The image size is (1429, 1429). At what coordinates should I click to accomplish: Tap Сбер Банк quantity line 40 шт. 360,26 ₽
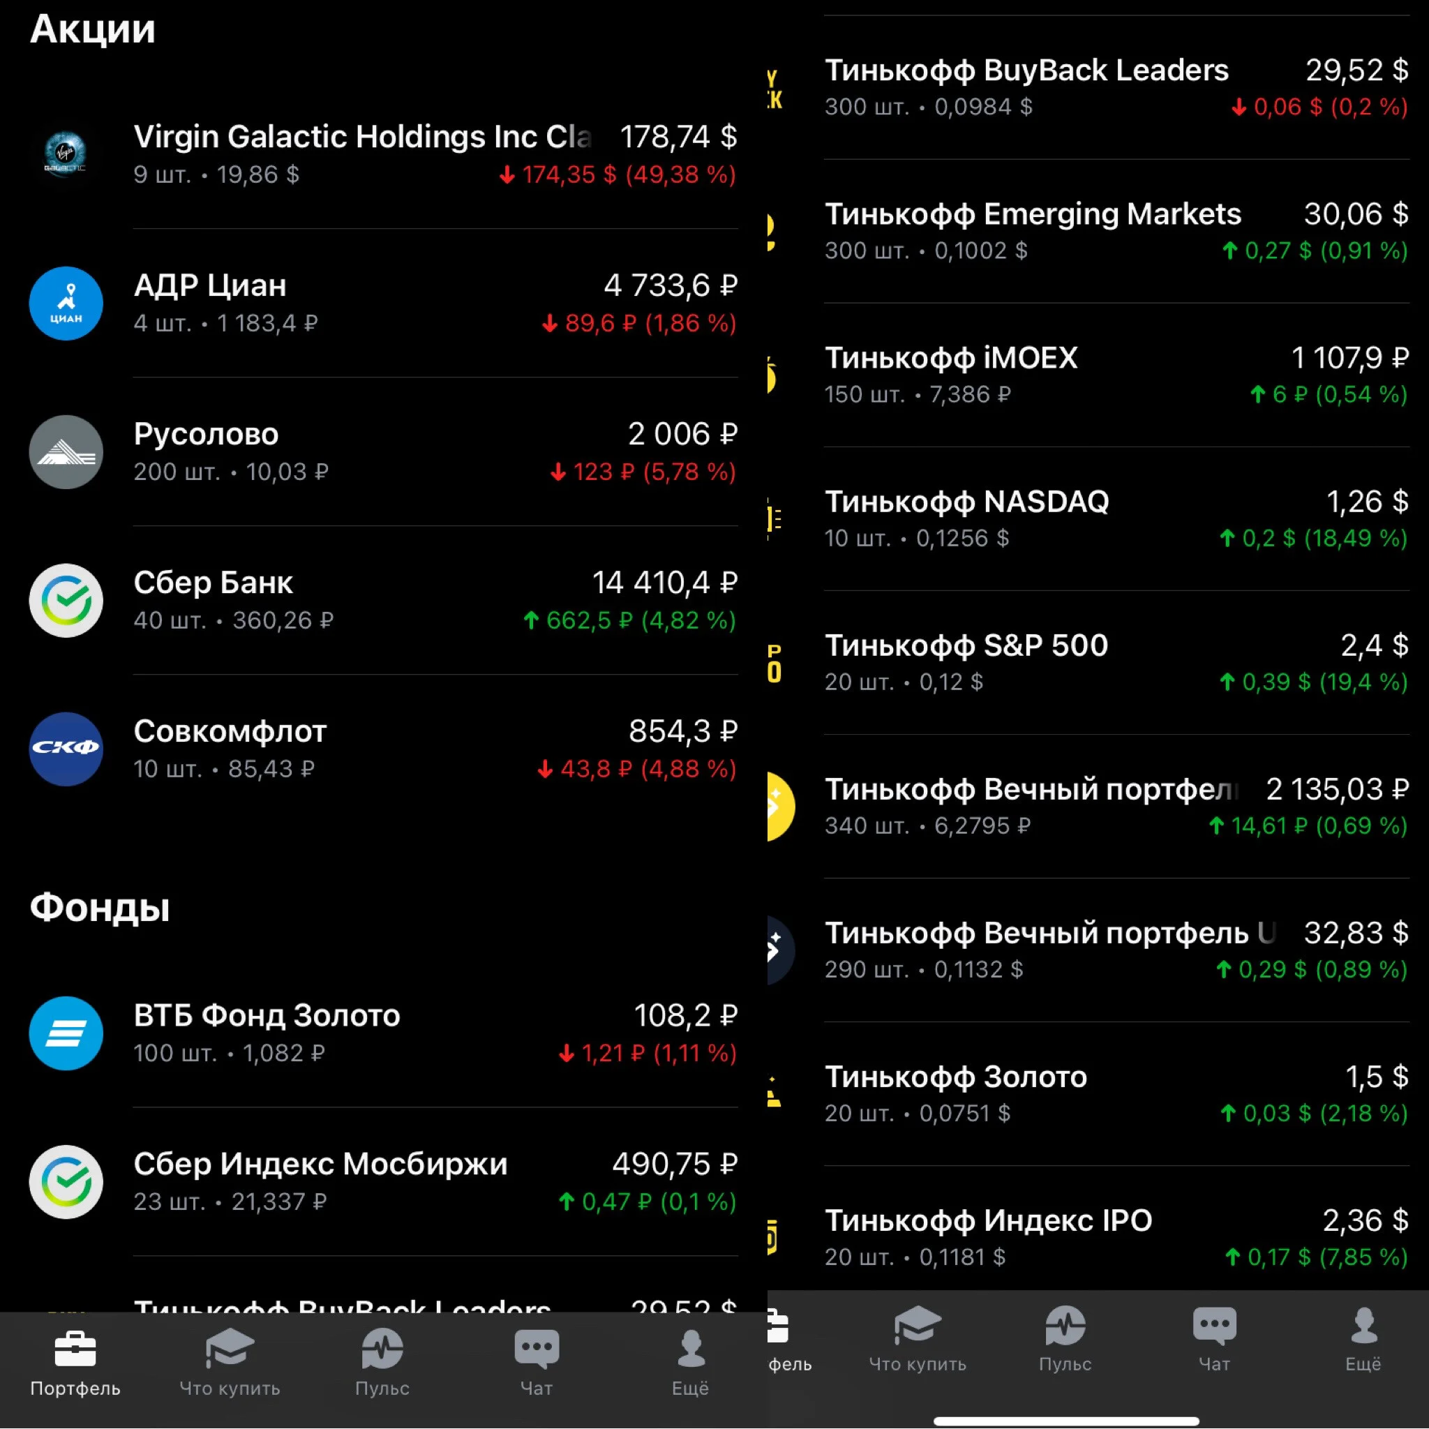[x=233, y=620]
